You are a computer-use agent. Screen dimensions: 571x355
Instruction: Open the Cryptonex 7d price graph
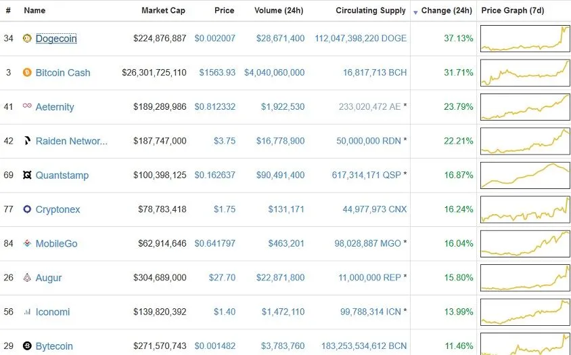pyautogui.click(x=525, y=209)
